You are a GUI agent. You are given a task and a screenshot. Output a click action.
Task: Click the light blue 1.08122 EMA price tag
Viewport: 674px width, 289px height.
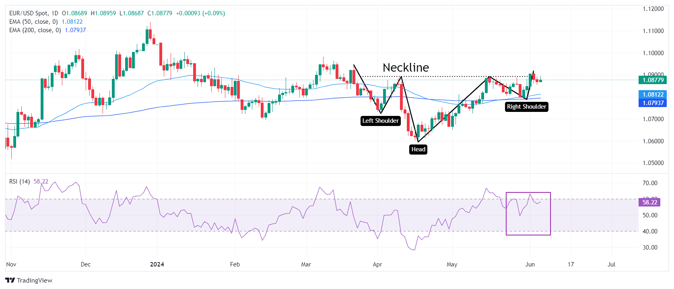(652, 95)
